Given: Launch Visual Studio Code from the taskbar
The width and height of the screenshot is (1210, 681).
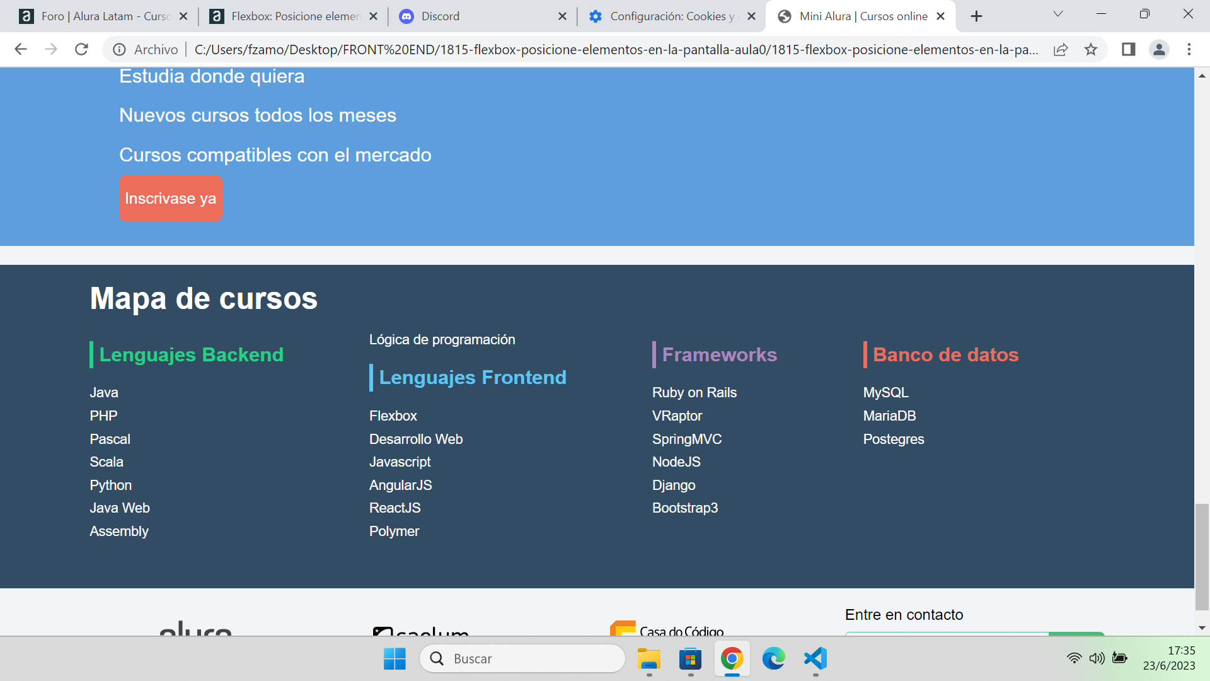Looking at the screenshot, I should tap(815, 660).
